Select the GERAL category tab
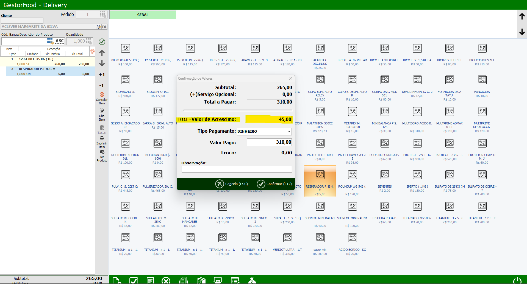The width and height of the screenshot is (527, 284). [x=143, y=15]
